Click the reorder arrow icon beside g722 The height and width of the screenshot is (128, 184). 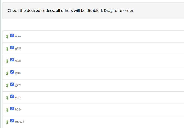coord(7,49)
